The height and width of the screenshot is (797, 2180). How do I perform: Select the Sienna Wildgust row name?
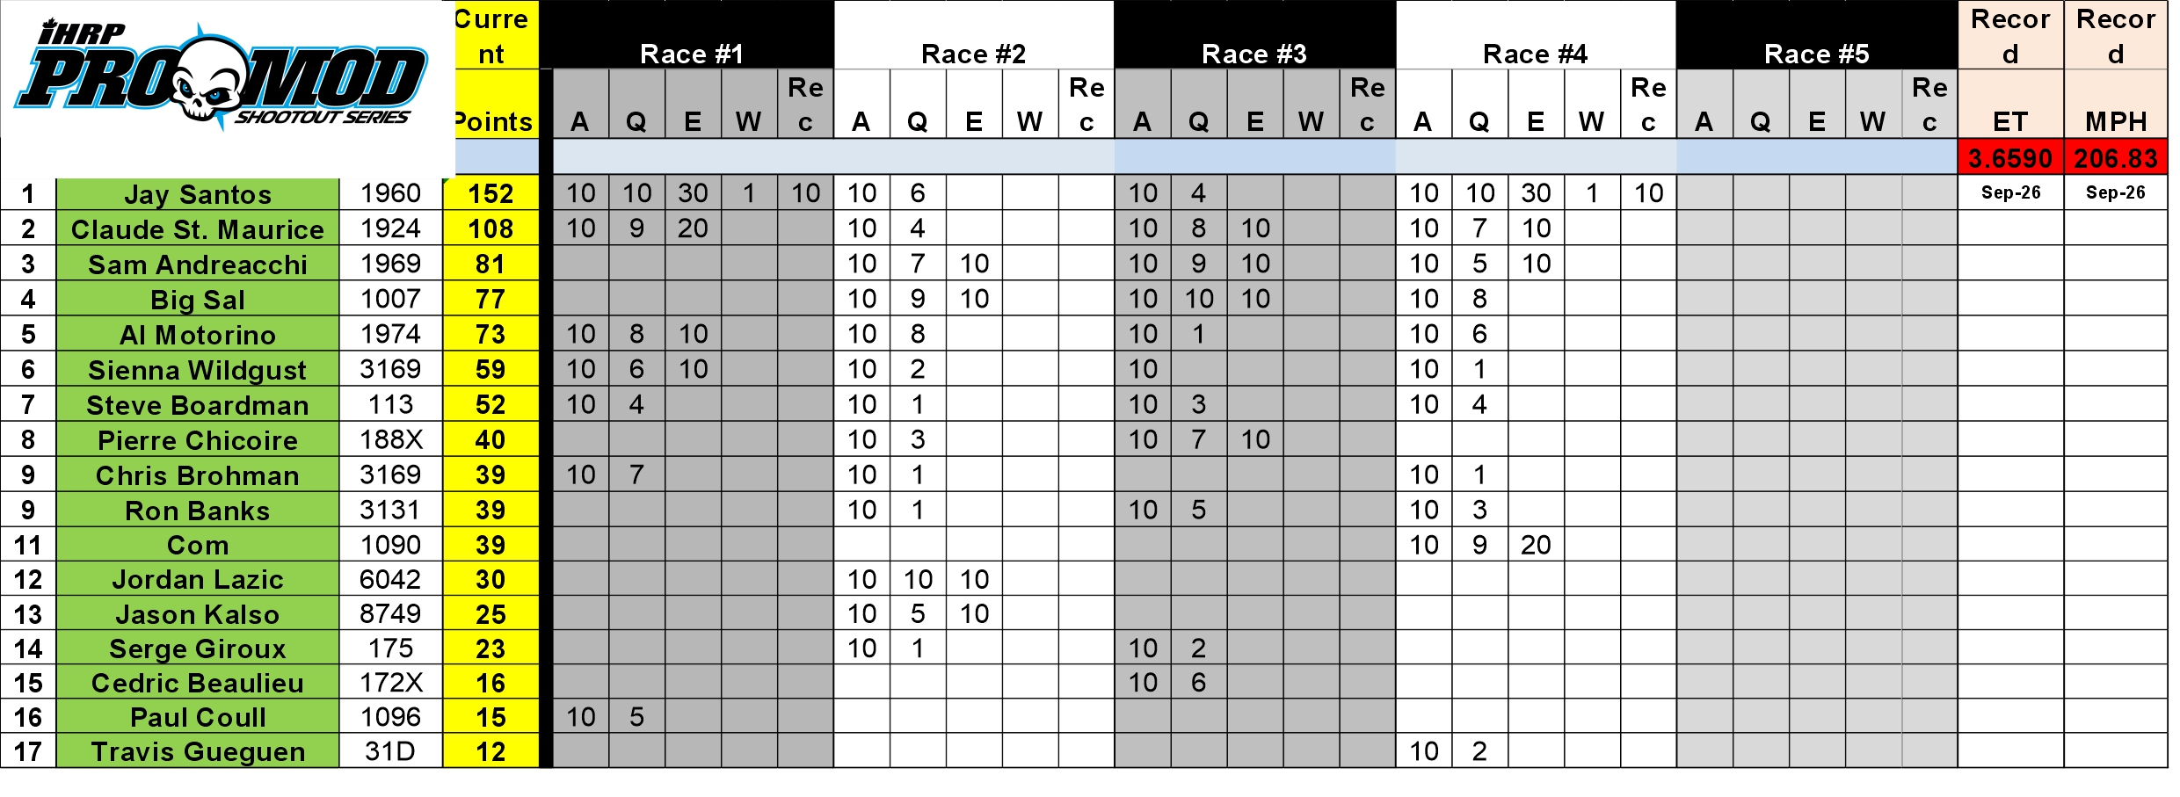click(x=198, y=370)
